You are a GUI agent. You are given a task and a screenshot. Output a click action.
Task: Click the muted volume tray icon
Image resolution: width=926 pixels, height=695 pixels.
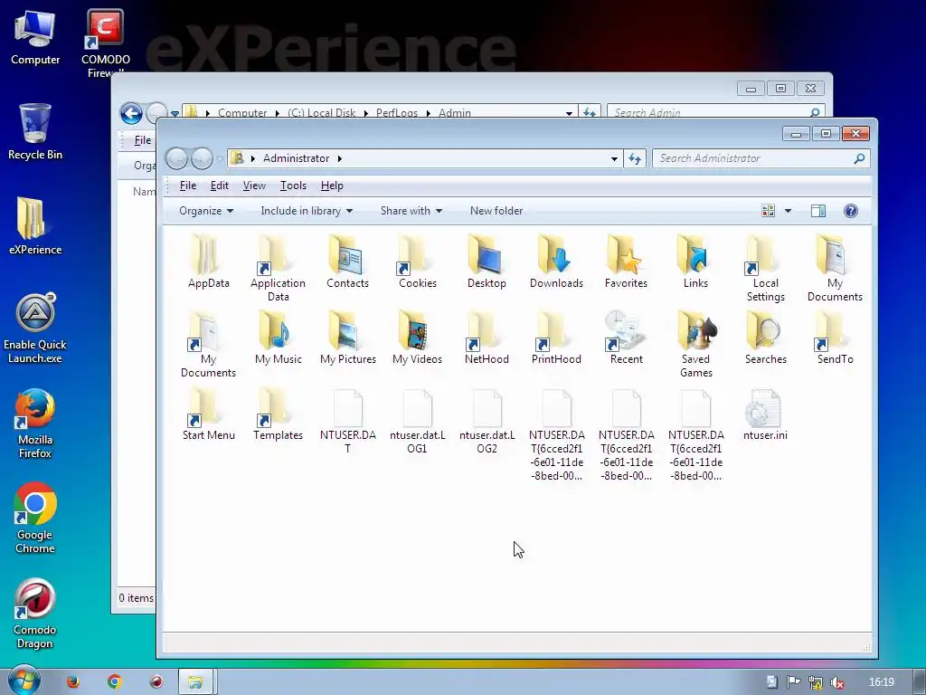836,682
